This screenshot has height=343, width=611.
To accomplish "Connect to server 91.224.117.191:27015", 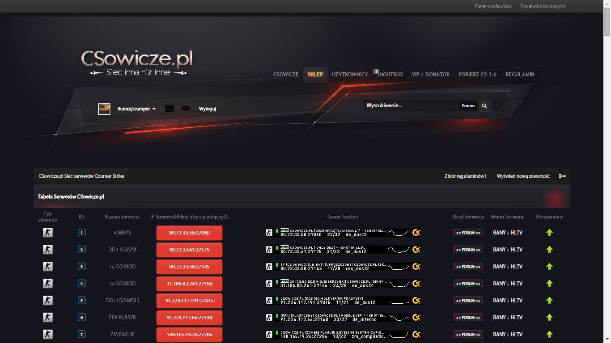I will pos(189,301).
